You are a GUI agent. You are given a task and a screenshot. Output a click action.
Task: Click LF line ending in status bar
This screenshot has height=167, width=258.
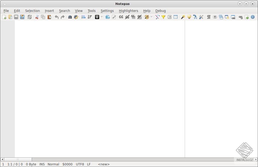click(89, 164)
